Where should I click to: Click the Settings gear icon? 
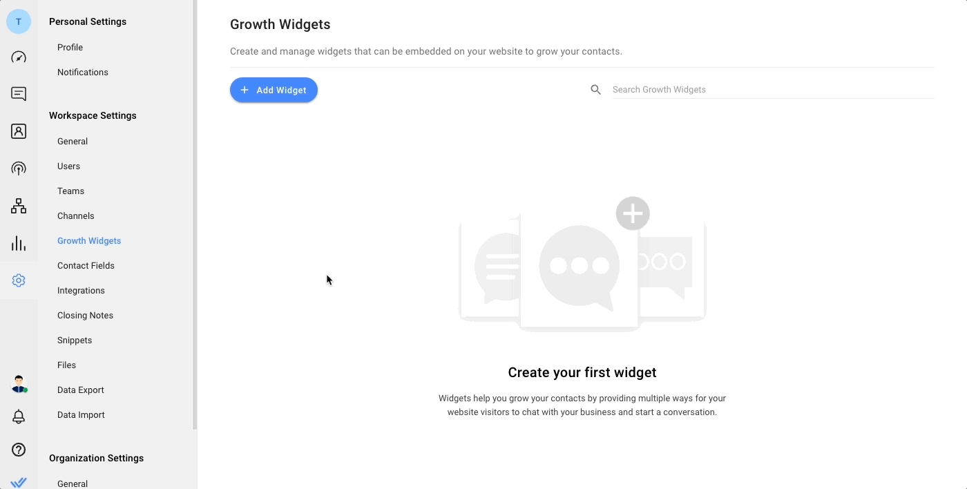[x=19, y=280]
